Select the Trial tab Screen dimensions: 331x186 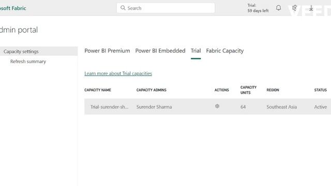point(195,51)
